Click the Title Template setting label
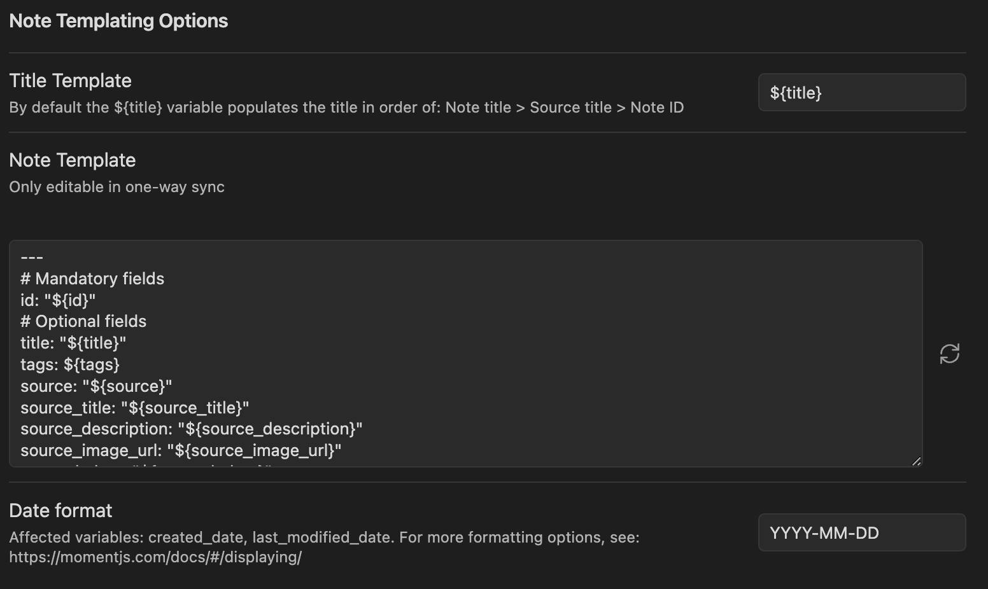Screen dimensions: 988x589 pyautogui.click(x=70, y=81)
